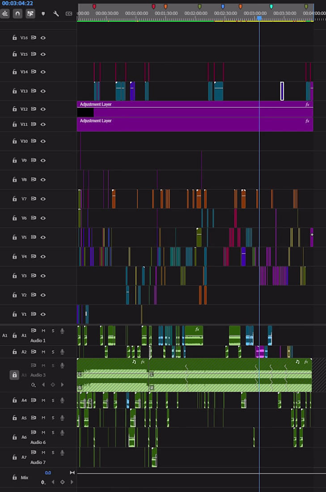Mute audio track A7
326x492 pixels.
[43, 453]
